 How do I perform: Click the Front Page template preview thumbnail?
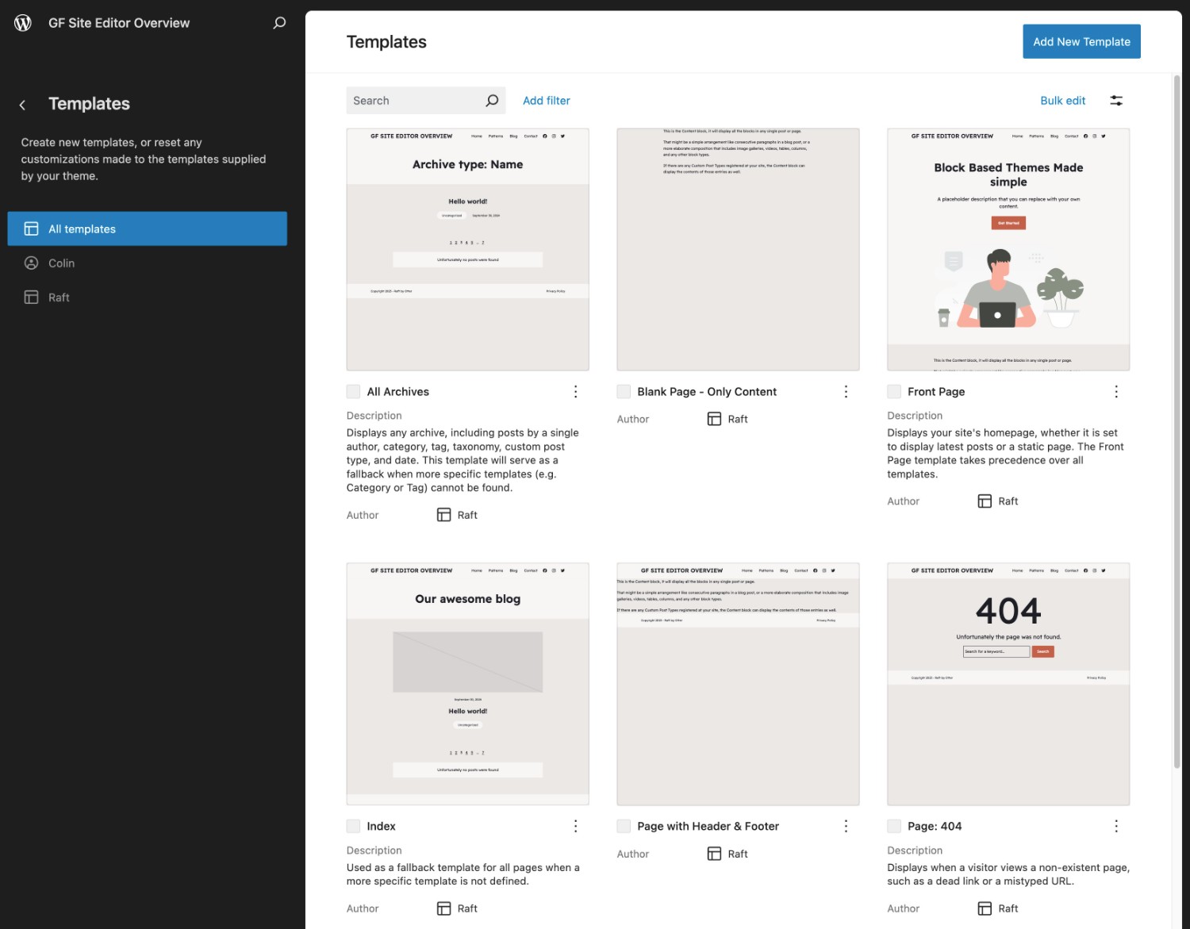[1008, 249]
